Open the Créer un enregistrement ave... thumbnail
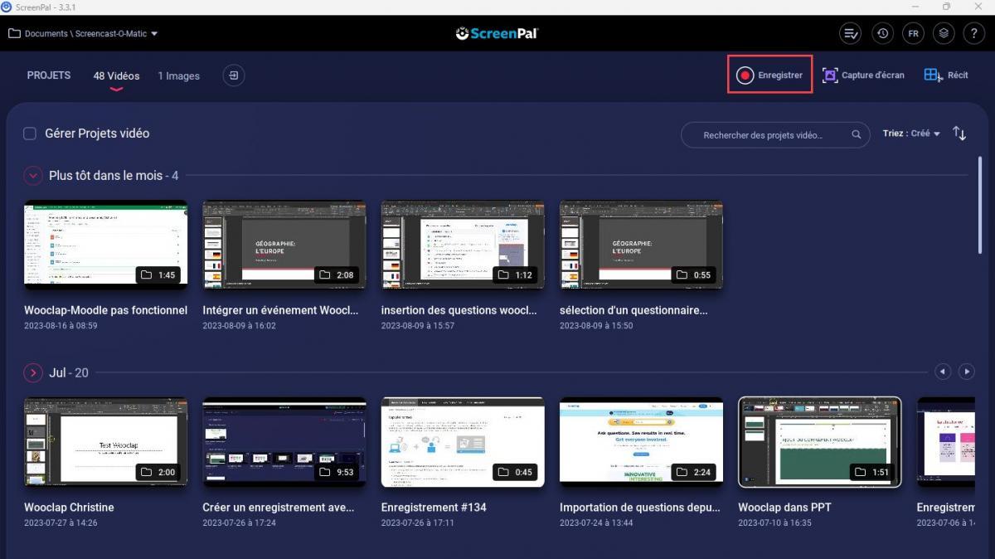The width and height of the screenshot is (995, 559). click(x=284, y=441)
